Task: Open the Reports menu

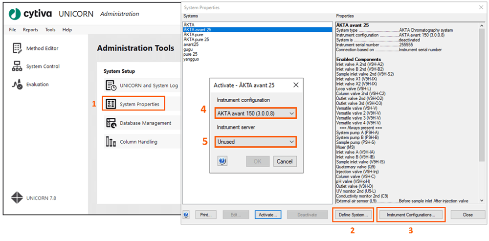Action: (x=30, y=30)
